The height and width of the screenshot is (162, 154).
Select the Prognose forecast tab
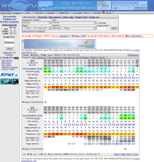pos(27,58)
